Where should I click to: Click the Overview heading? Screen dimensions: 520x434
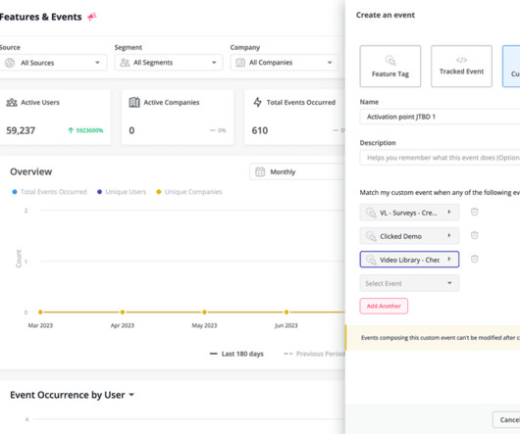30,171
